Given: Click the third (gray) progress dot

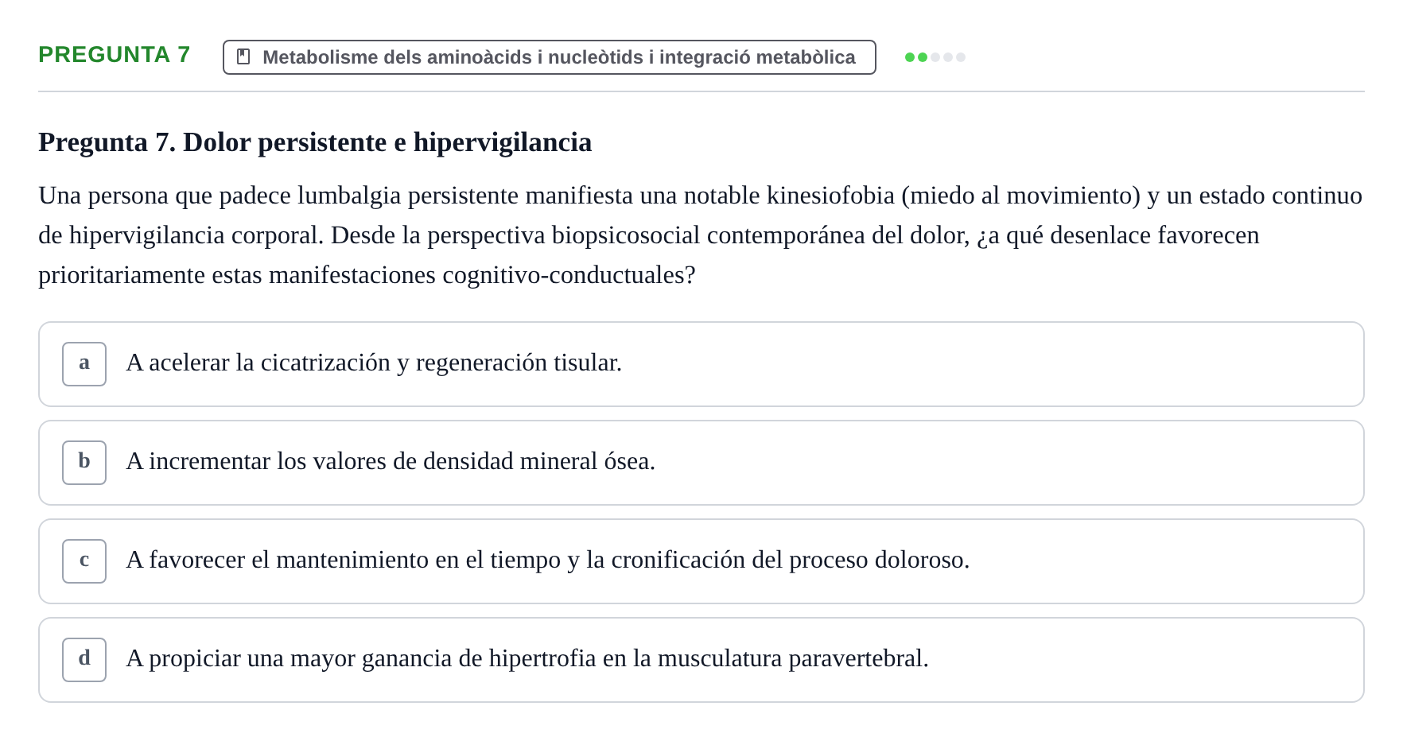Looking at the screenshot, I should click(935, 57).
